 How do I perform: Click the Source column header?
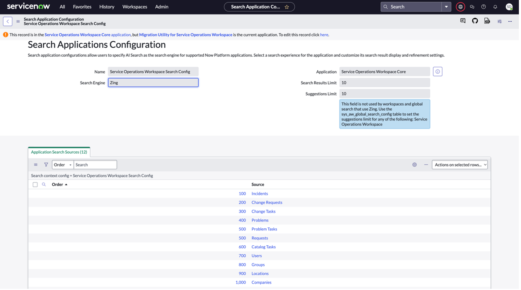259,185
